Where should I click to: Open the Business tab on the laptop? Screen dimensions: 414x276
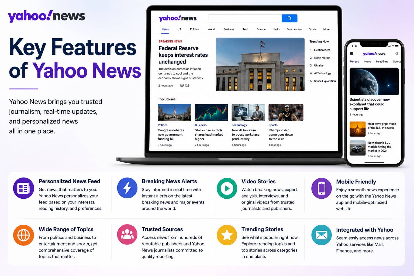click(x=229, y=29)
